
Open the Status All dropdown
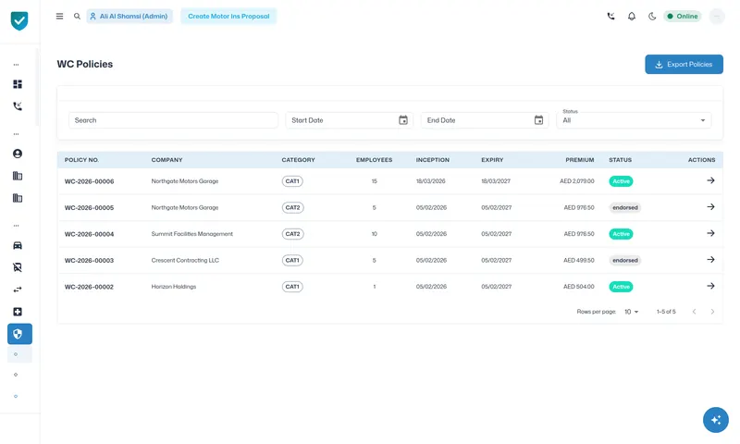click(634, 120)
